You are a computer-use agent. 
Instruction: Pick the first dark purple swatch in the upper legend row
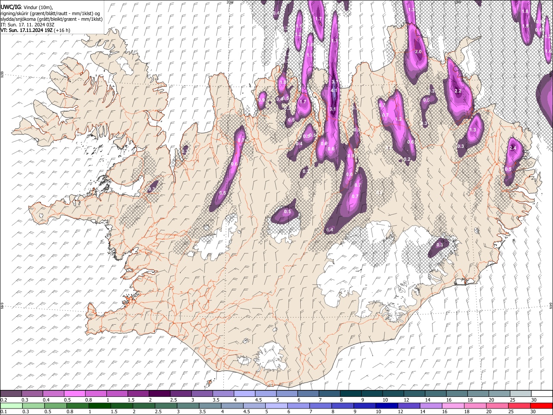pyautogui.click(x=11, y=394)
